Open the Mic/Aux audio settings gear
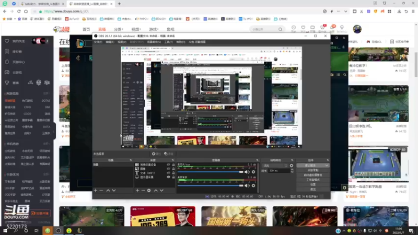Viewport: 418px width, 235px height. tap(253, 172)
